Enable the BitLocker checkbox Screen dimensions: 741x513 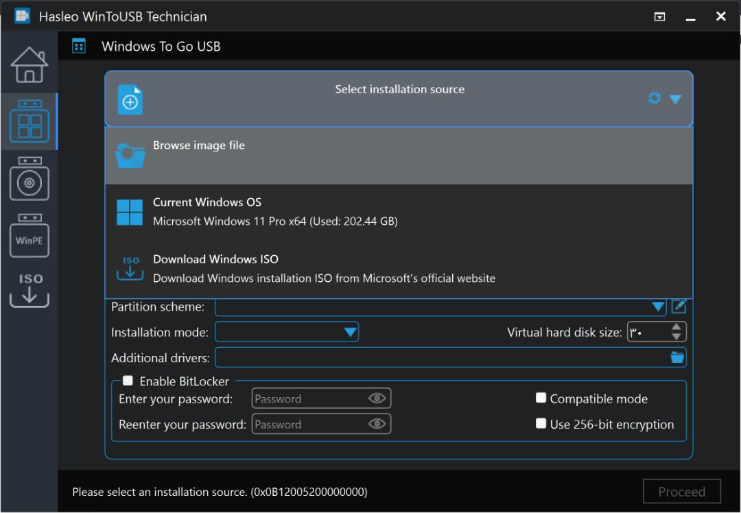[x=128, y=381]
